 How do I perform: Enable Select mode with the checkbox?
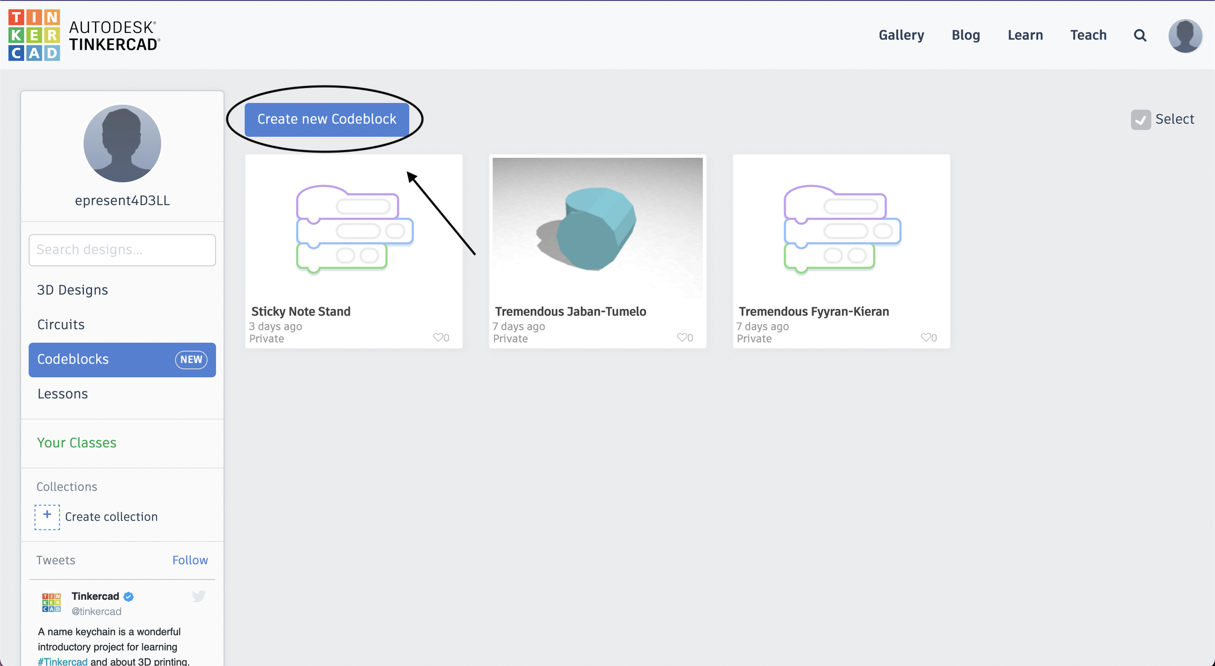[1141, 120]
